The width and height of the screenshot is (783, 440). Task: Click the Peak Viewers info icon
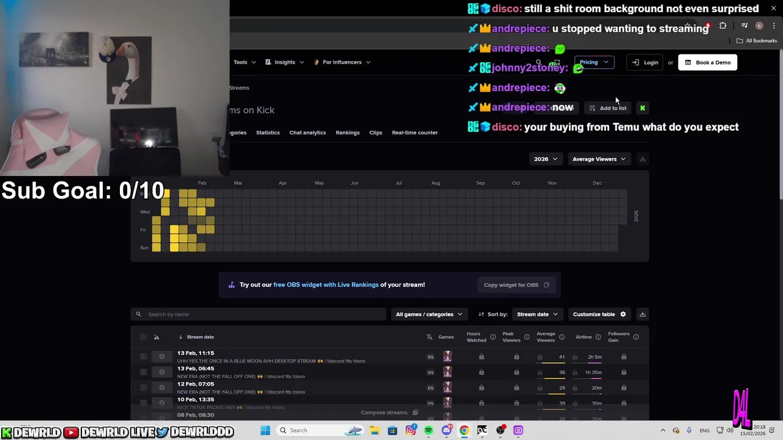click(x=527, y=337)
